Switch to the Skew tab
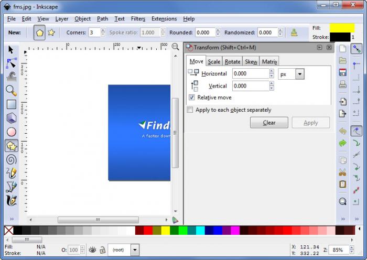This screenshot has width=367, height=260. point(251,61)
